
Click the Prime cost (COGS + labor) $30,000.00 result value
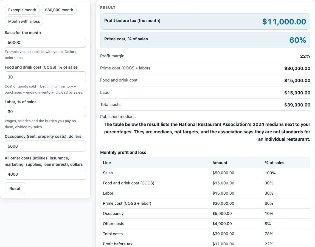(297, 68)
